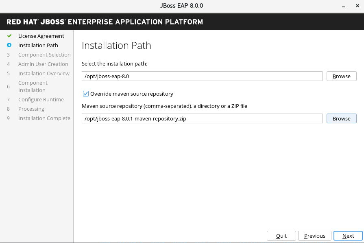Click the Previous button
Viewport: 364px width, 243px height.
click(314, 236)
